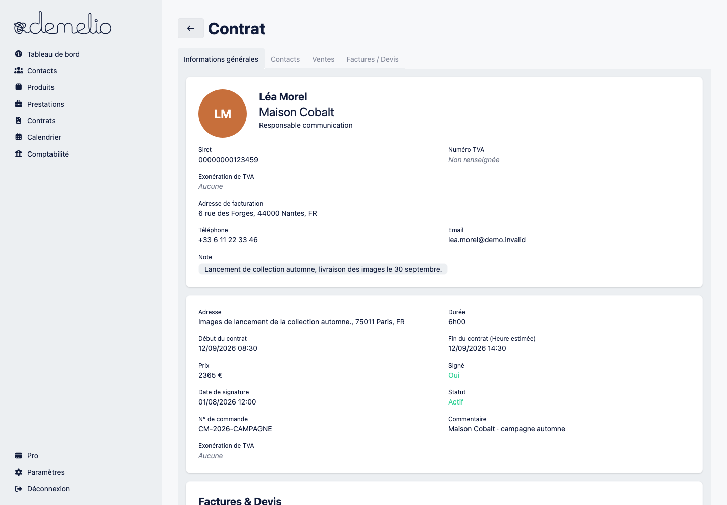This screenshot has height=505, width=727.
Task: Click billing address 6 rue des Forges
Action: pyautogui.click(x=257, y=213)
